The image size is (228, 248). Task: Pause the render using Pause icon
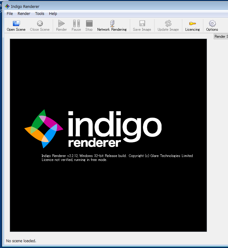point(77,23)
